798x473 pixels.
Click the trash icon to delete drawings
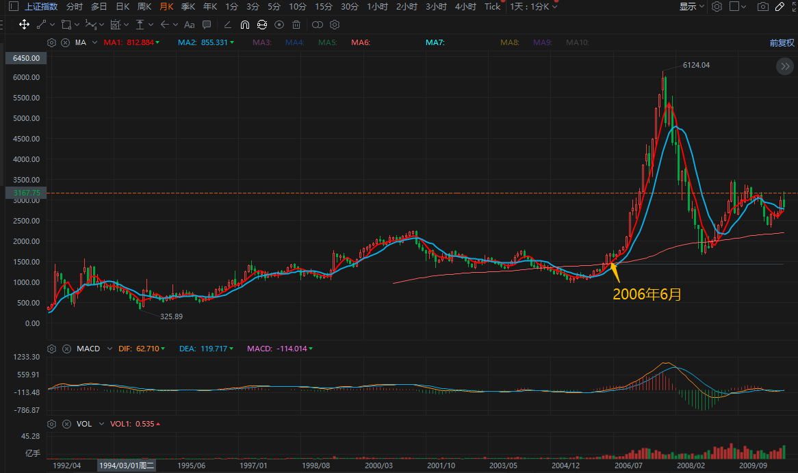(x=296, y=25)
